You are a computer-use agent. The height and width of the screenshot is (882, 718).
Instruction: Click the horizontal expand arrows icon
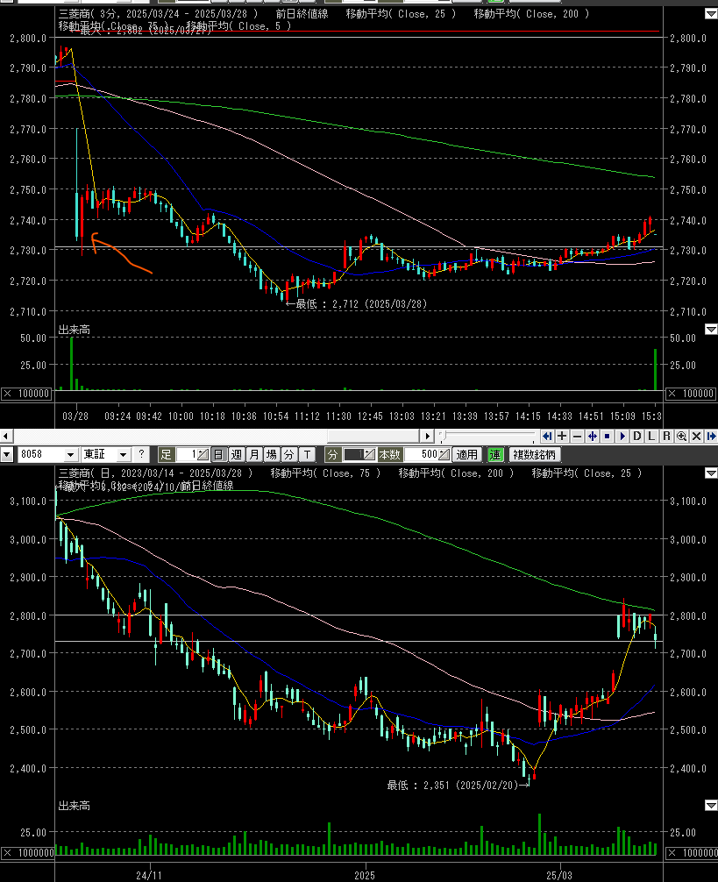(592, 436)
